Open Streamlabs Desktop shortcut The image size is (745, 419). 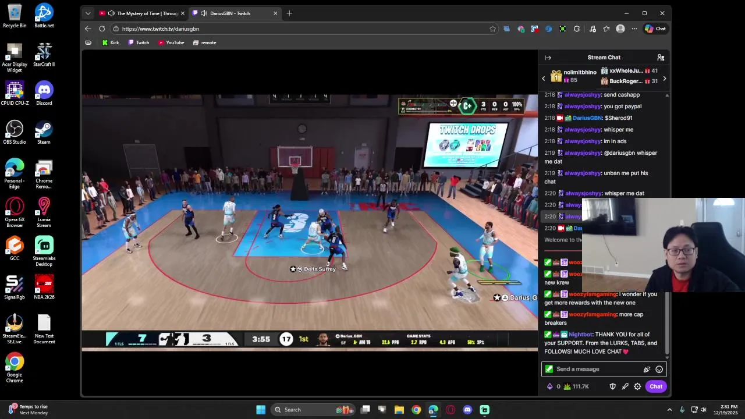tap(44, 251)
